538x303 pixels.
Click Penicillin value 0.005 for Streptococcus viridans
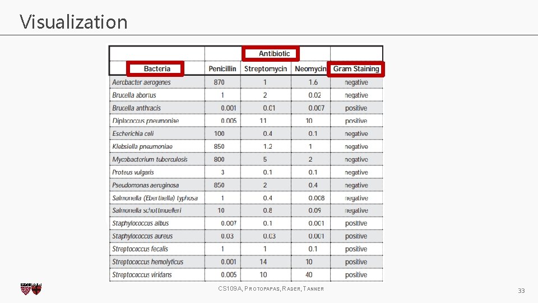pos(229,275)
